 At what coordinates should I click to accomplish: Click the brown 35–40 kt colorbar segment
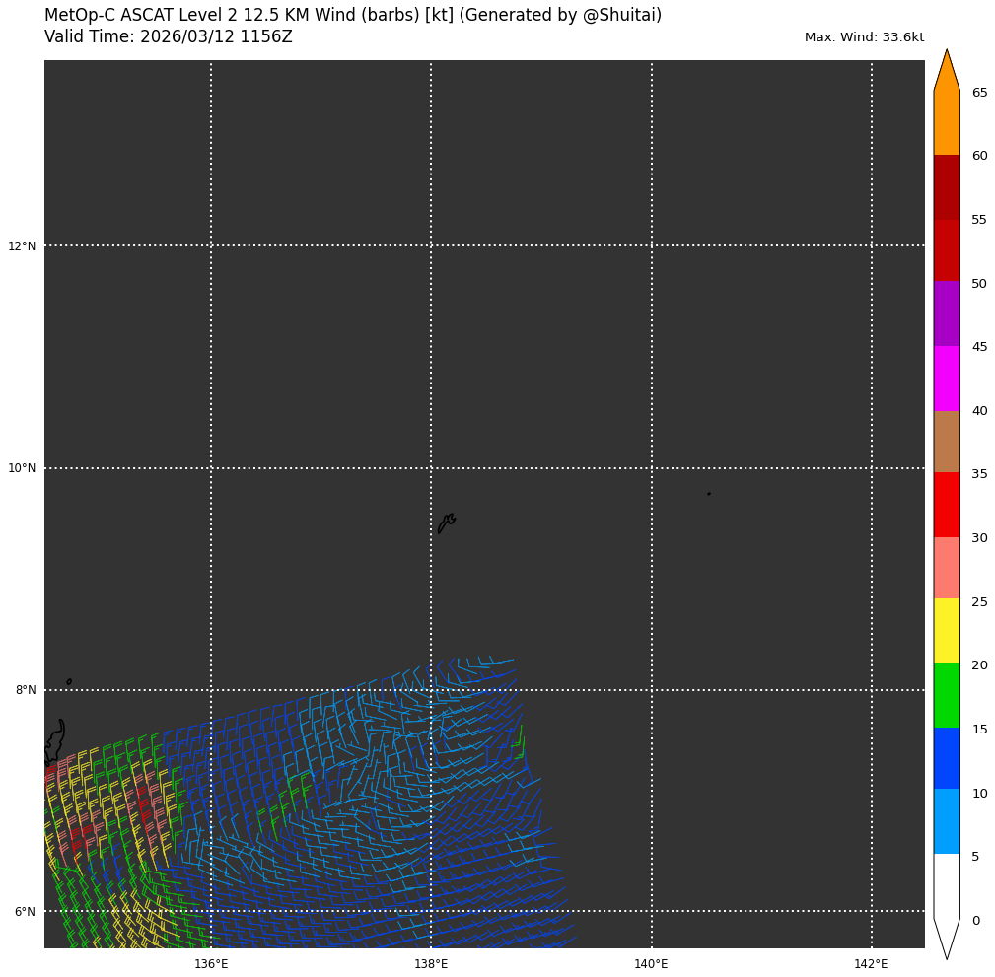coord(947,442)
